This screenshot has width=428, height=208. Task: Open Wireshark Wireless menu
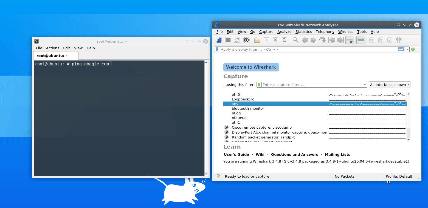pyautogui.click(x=346, y=31)
